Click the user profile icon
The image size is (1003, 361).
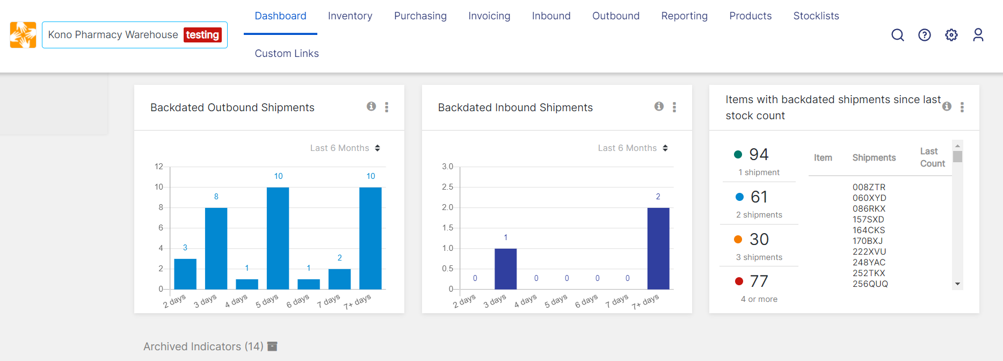pyautogui.click(x=978, y=35)
